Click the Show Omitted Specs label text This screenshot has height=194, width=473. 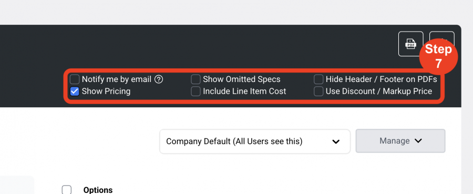pos(242,79)
